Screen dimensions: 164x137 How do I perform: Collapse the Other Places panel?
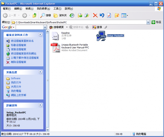pos(40,72)
